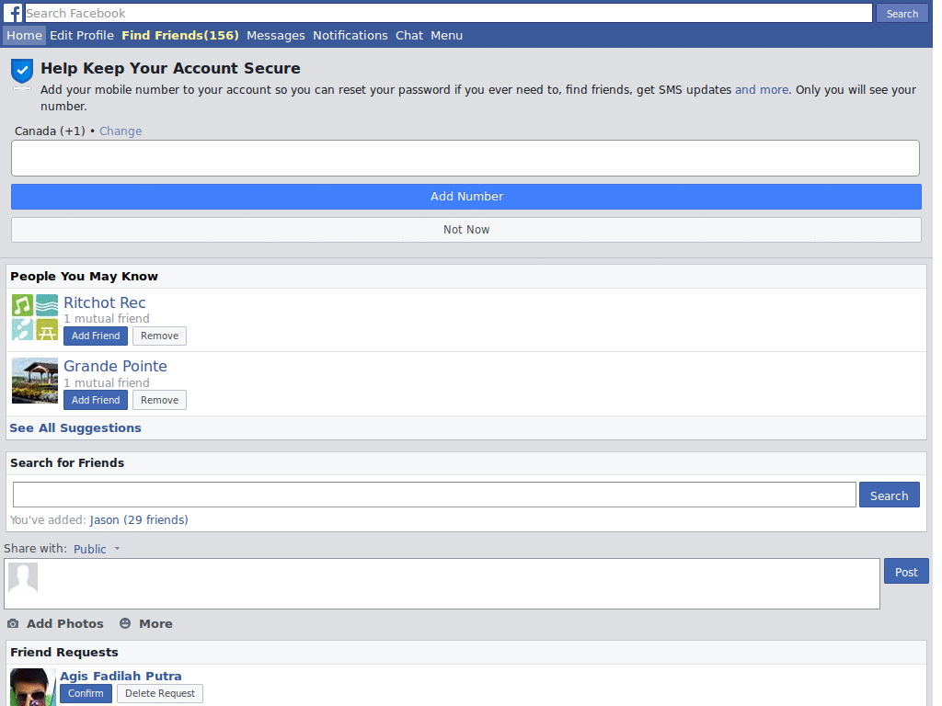Remove the Grande Pointe suggestion

[159, 400]
